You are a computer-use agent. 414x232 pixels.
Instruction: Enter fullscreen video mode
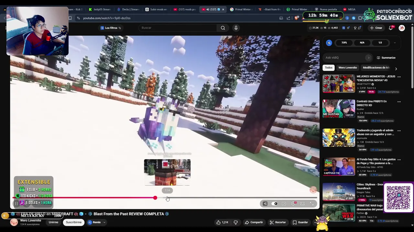(312, 204)
